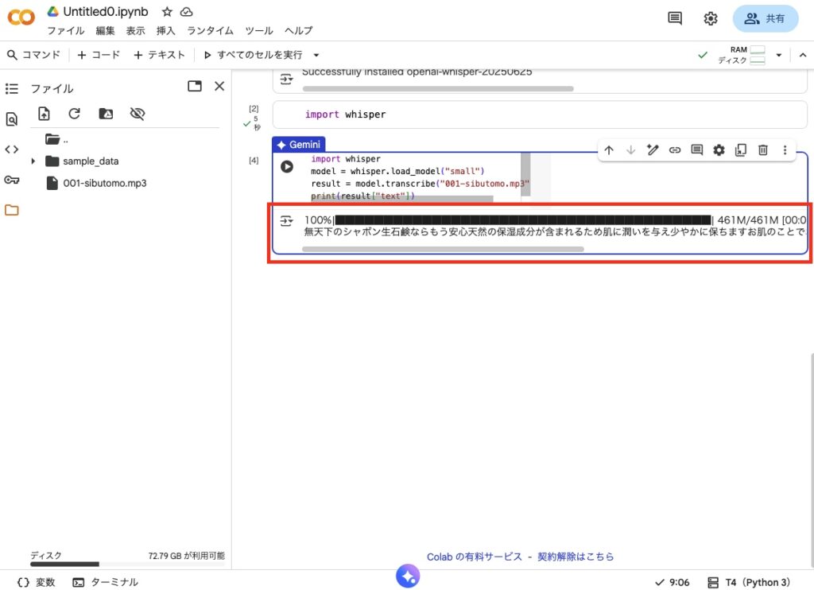
Task: Select the 001-sibutomo.mp3 file
Action: coord(104,183)
